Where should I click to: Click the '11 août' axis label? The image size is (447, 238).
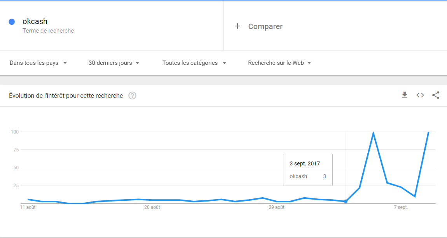click(x=28, y=207)
